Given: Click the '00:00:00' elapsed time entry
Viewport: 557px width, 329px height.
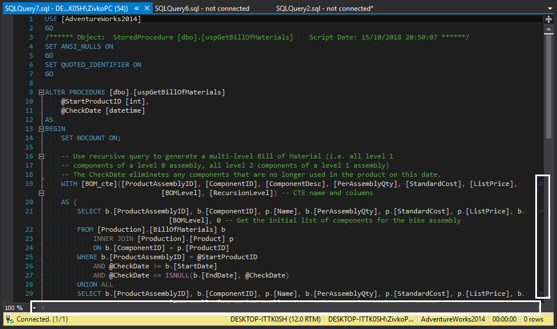Looking at the screenshot, I should click(504, 319).
